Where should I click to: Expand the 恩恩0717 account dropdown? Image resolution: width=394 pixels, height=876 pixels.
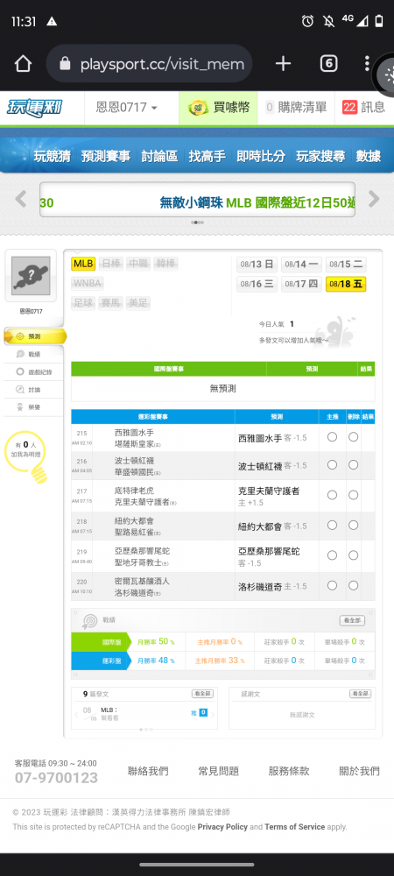tap(127, 108)
